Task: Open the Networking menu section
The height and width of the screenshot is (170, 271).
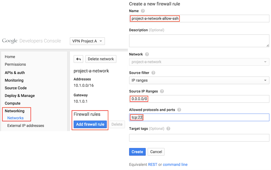Action: [15, 111]
